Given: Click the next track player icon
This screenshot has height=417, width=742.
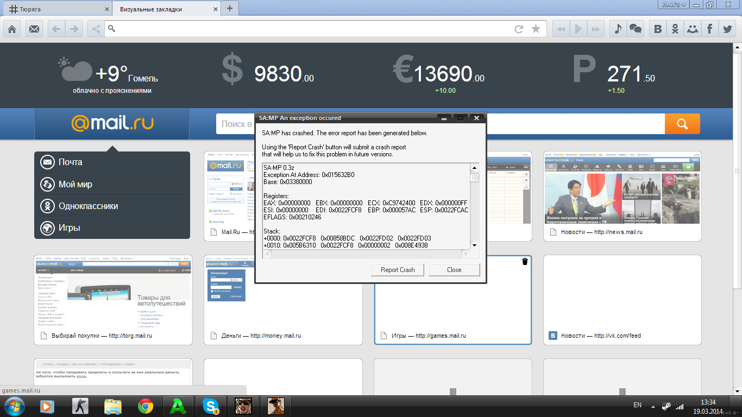Looking at the screenshot, I should click(596, 29).
